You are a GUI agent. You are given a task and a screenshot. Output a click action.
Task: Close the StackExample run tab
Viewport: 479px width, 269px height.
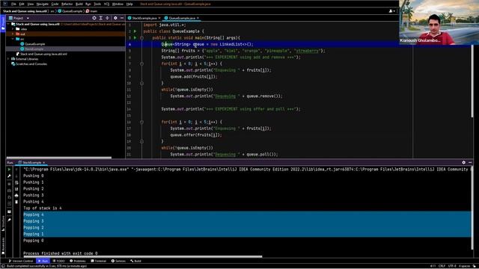pyautogui.click(x=44, y=163)
